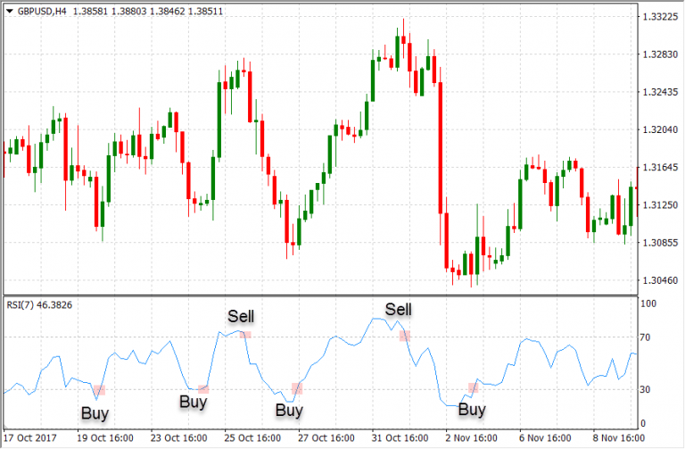The height and width of the screenshot is (449, 685).
Task: Select price level 1.33225 on the scale
Action: (660, 17)
